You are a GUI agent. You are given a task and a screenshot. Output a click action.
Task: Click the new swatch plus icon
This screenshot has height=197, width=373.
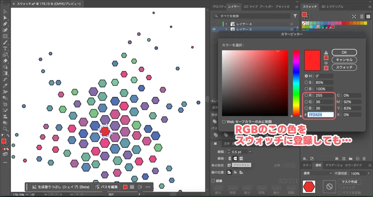(x=357, y=159)
